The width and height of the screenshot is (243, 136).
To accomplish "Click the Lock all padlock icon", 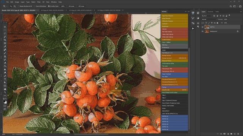I will click(x=218, y=23).
